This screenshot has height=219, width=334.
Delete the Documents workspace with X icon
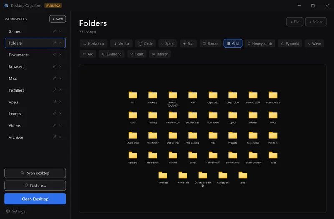pos(61,55)
